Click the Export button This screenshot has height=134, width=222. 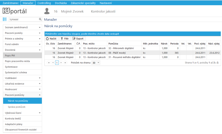78,39
